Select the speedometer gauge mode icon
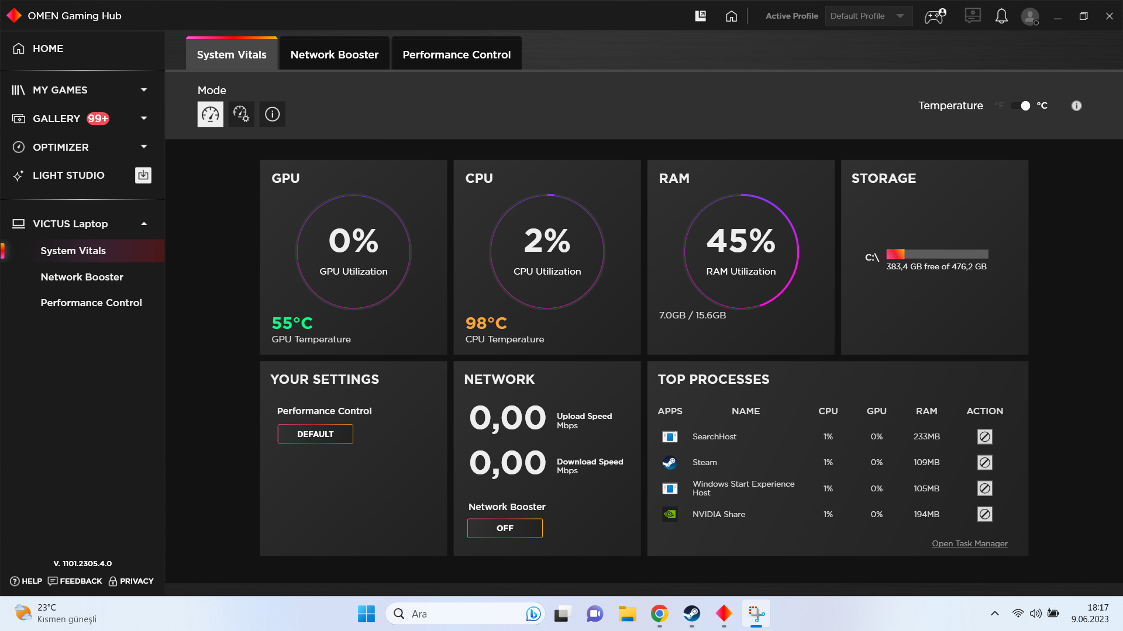1123x631 pixels. tap(210, 114)
